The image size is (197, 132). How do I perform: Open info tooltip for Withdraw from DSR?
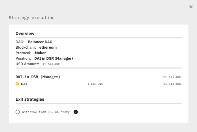click(76, 112)
